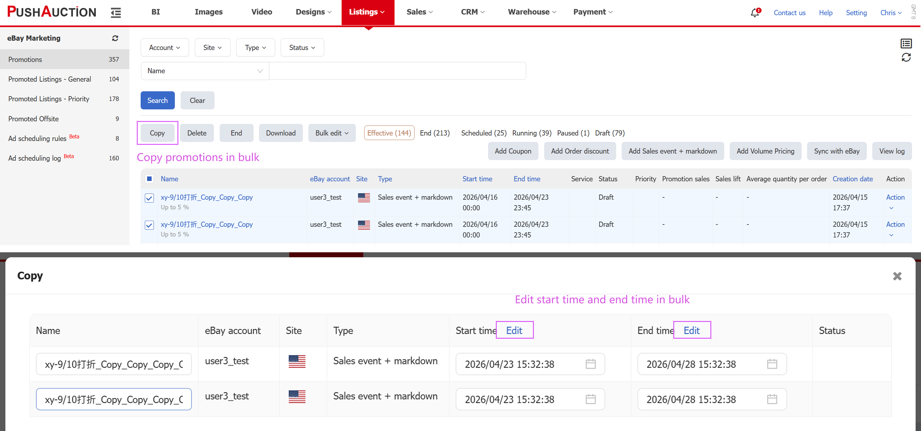Open the Warehouse menu
This screenshot has height=431, width=921.
pos(532,12)
